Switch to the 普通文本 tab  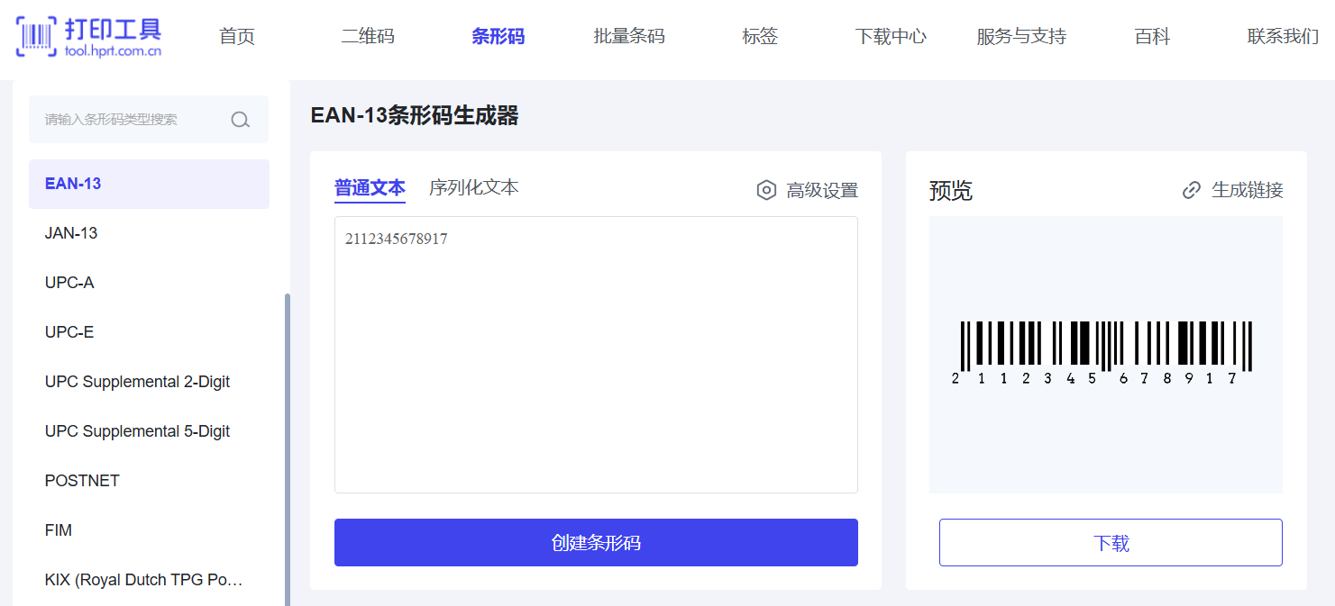(370, 187)
